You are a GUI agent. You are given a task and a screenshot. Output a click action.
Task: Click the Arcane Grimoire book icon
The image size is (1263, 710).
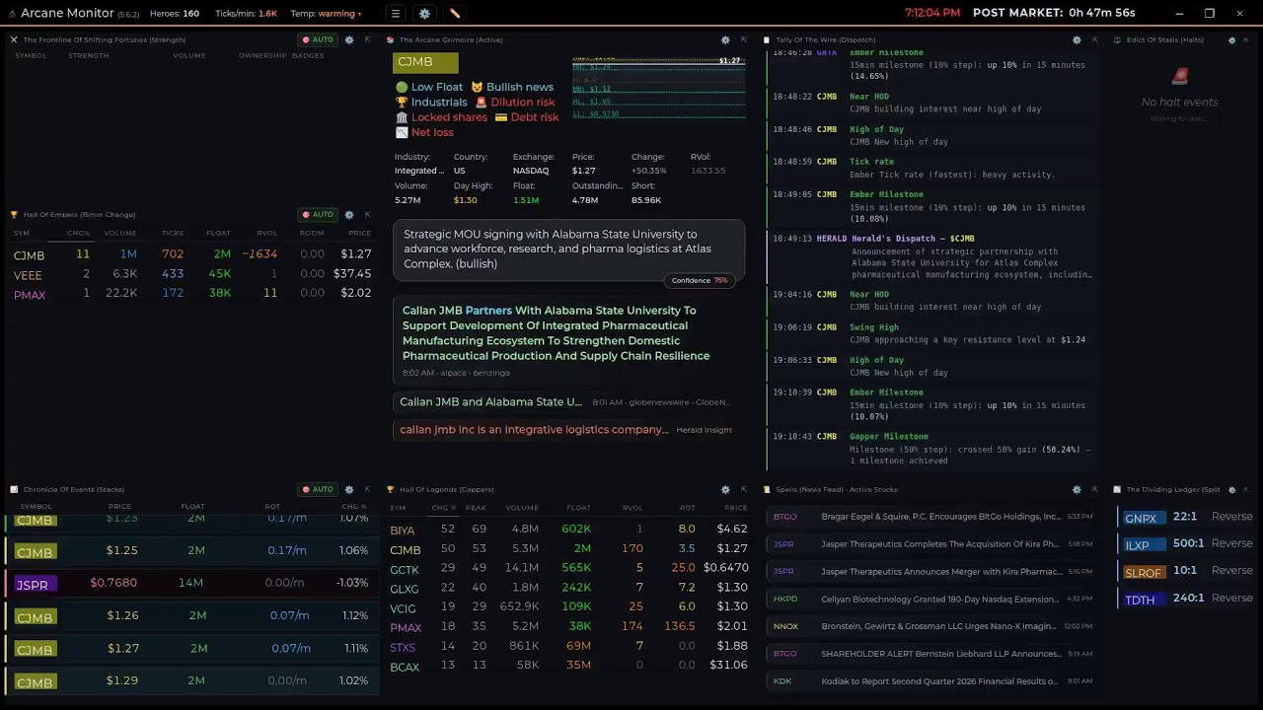click(391, 39)
